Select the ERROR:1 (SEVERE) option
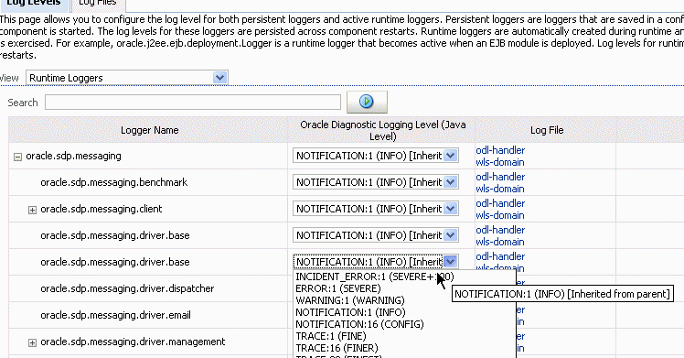Screen dimensions: 684x358 [x=338, y=288]
